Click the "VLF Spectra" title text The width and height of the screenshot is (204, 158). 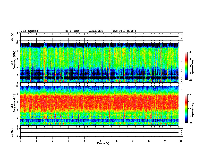pos(29,31)
